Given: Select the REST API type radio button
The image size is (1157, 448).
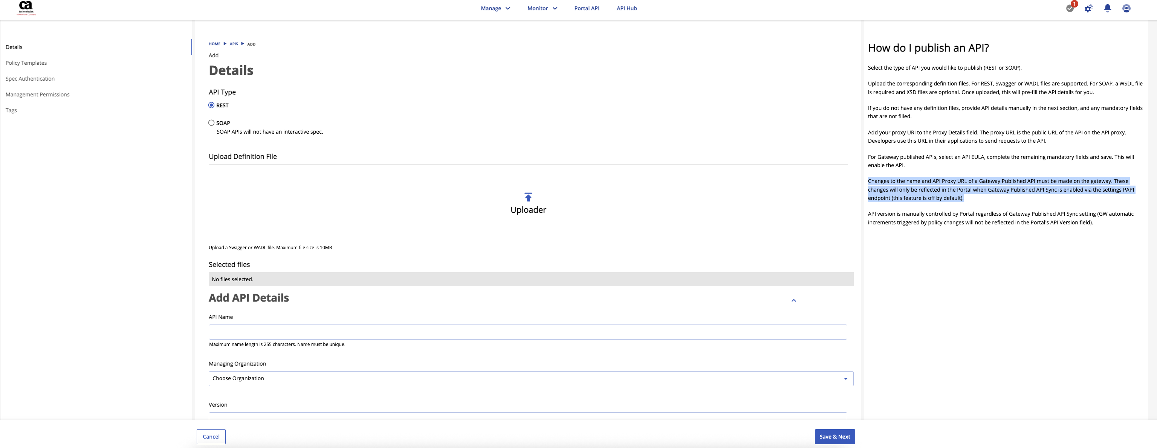Looking at the screenshot, I should click(212, 105).
